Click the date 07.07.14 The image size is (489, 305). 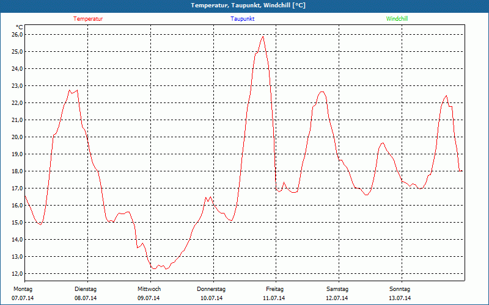coord(23,298)
